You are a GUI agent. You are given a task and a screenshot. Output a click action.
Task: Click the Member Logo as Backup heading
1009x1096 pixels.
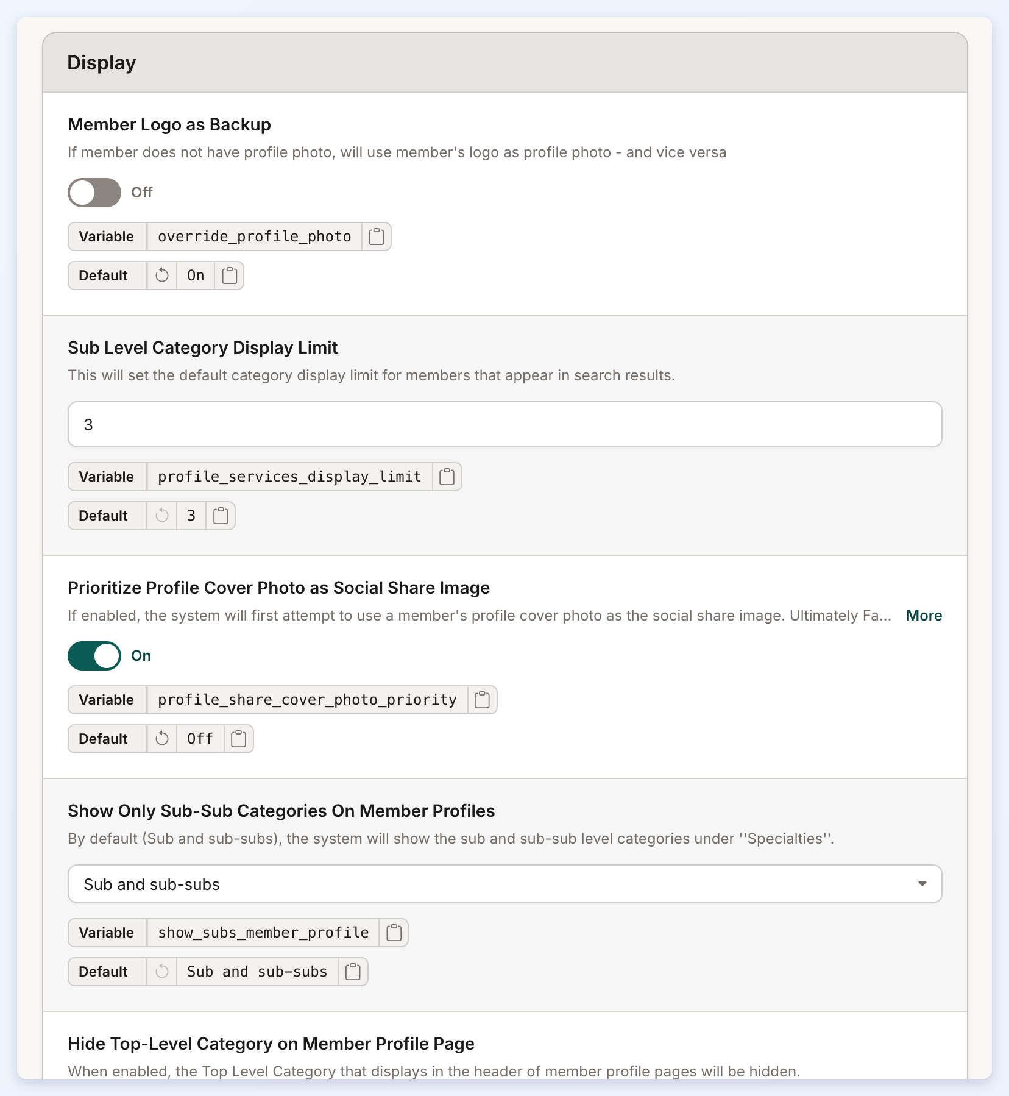(169, 124)
